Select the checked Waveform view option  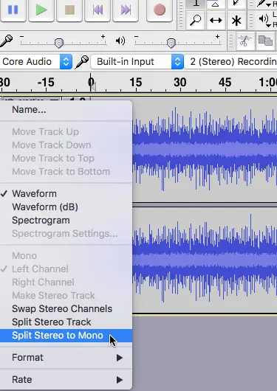[x=35, y=194]
